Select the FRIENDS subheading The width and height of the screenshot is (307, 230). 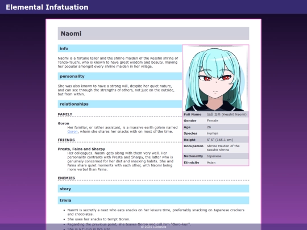(66, 140)
